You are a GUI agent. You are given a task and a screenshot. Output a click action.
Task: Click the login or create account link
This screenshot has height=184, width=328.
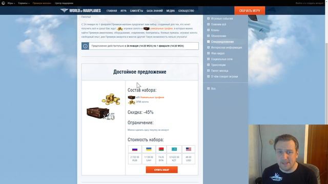click(310, 4)
